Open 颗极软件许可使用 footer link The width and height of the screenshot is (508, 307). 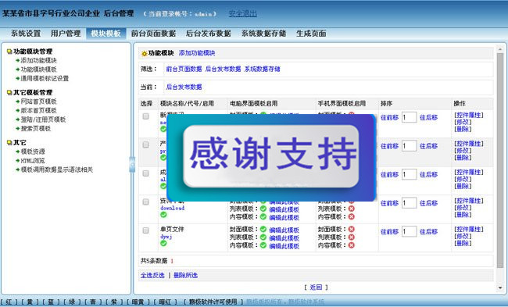(x=213, y=302)
